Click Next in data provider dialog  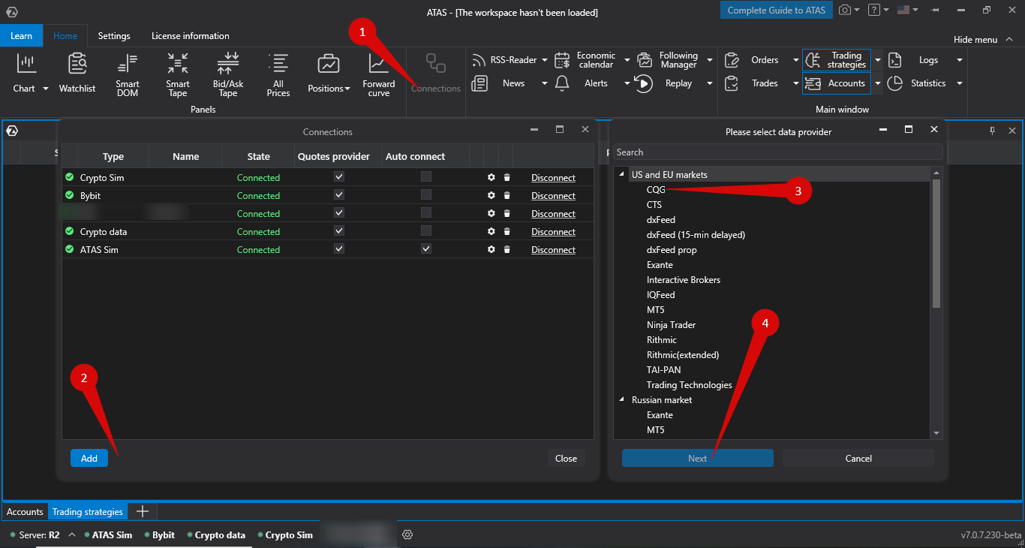tap(698, 458)
